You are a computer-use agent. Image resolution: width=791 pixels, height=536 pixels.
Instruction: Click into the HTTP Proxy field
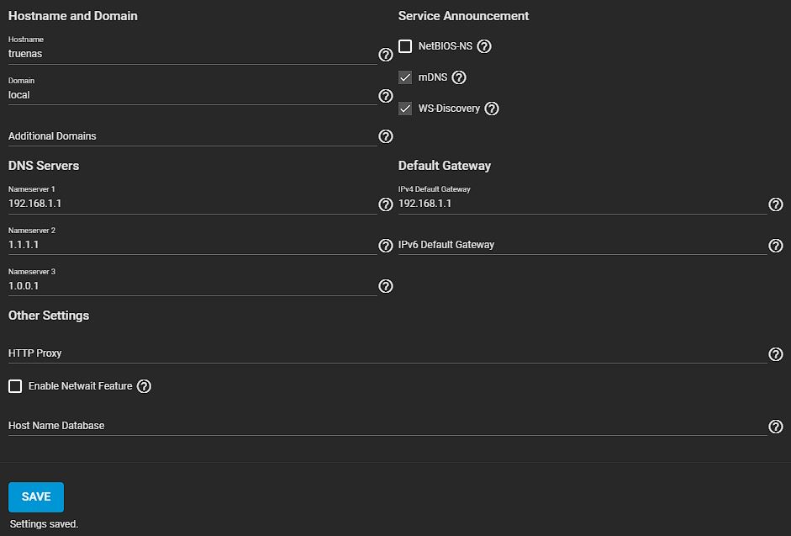(x=388, y=353)
